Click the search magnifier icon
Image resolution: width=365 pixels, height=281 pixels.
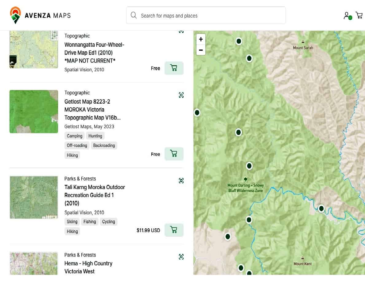(x=134, y=15)
